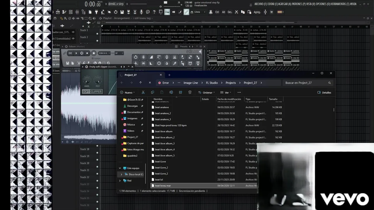Adjust the soft clipper UMBR knob
374x210 pixels.
pyautogui.click(x=87, y=80)
